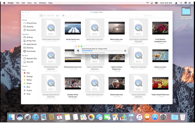The image size is (195, 124).
Task: Go back with the back arrow button
Action: (24, 15)
